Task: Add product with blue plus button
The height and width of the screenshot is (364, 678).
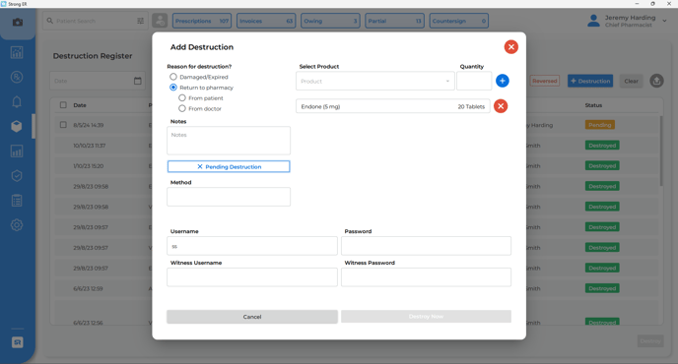Action: pos(502,81)
